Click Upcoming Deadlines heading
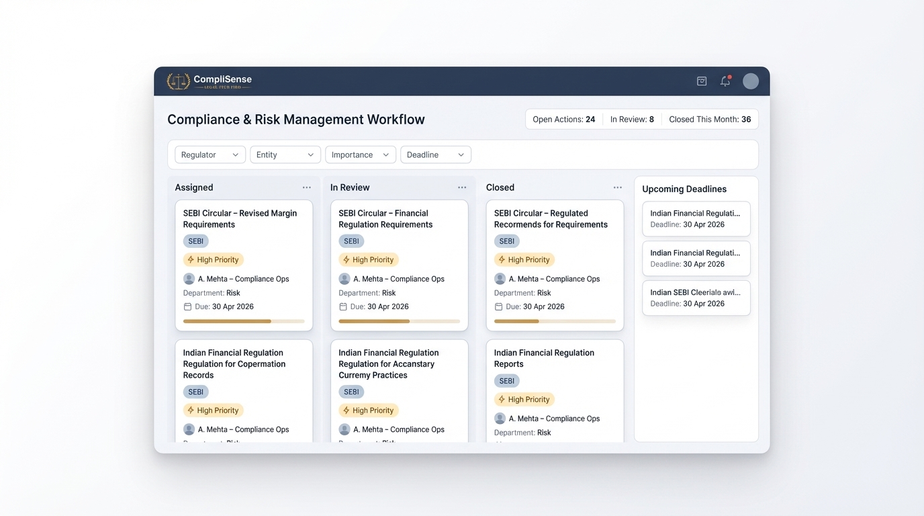Screen dimensions: 924x516 684,189
